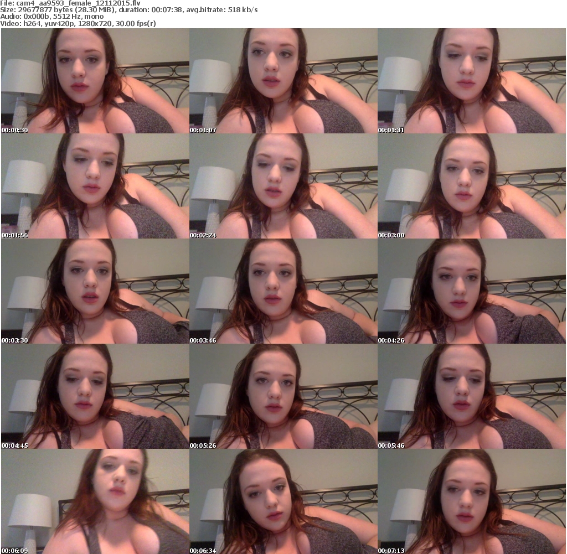Select the frame stamped 00:02:24
Viewport: 567px width, 554px height.
[x=283, y=186]
